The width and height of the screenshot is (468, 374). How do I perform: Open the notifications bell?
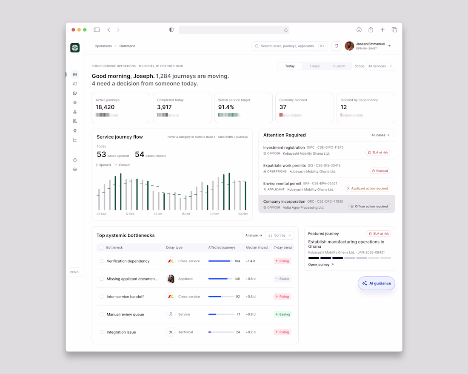[x=337, y=46]
